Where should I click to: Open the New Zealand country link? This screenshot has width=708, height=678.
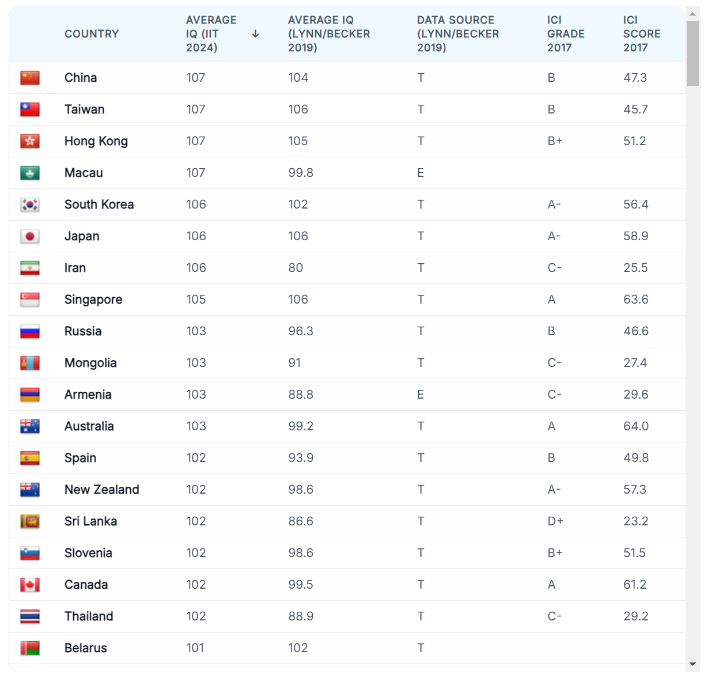102,490
